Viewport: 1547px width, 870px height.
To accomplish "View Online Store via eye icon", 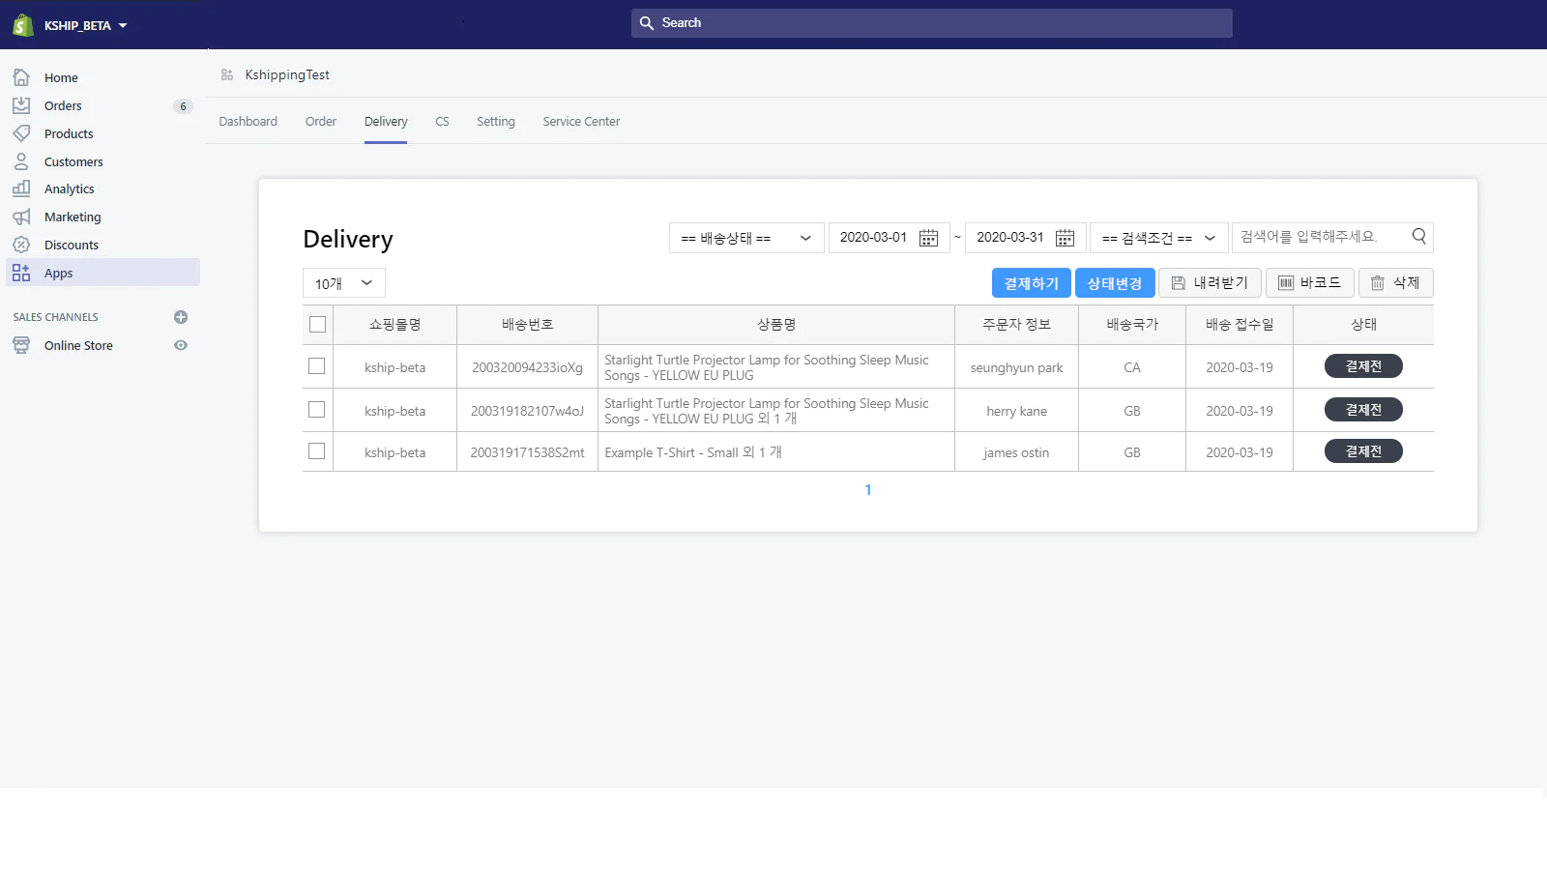I will [181, 345].
